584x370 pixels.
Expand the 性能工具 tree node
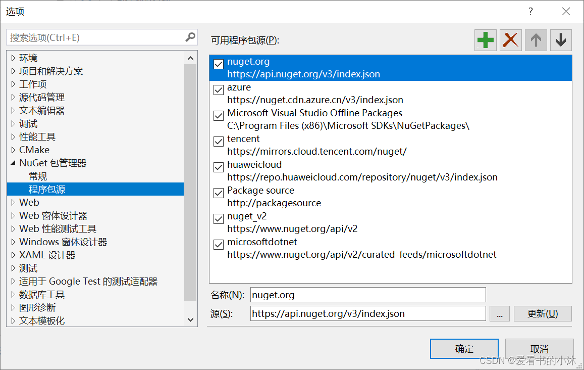(x=13, y=137)
